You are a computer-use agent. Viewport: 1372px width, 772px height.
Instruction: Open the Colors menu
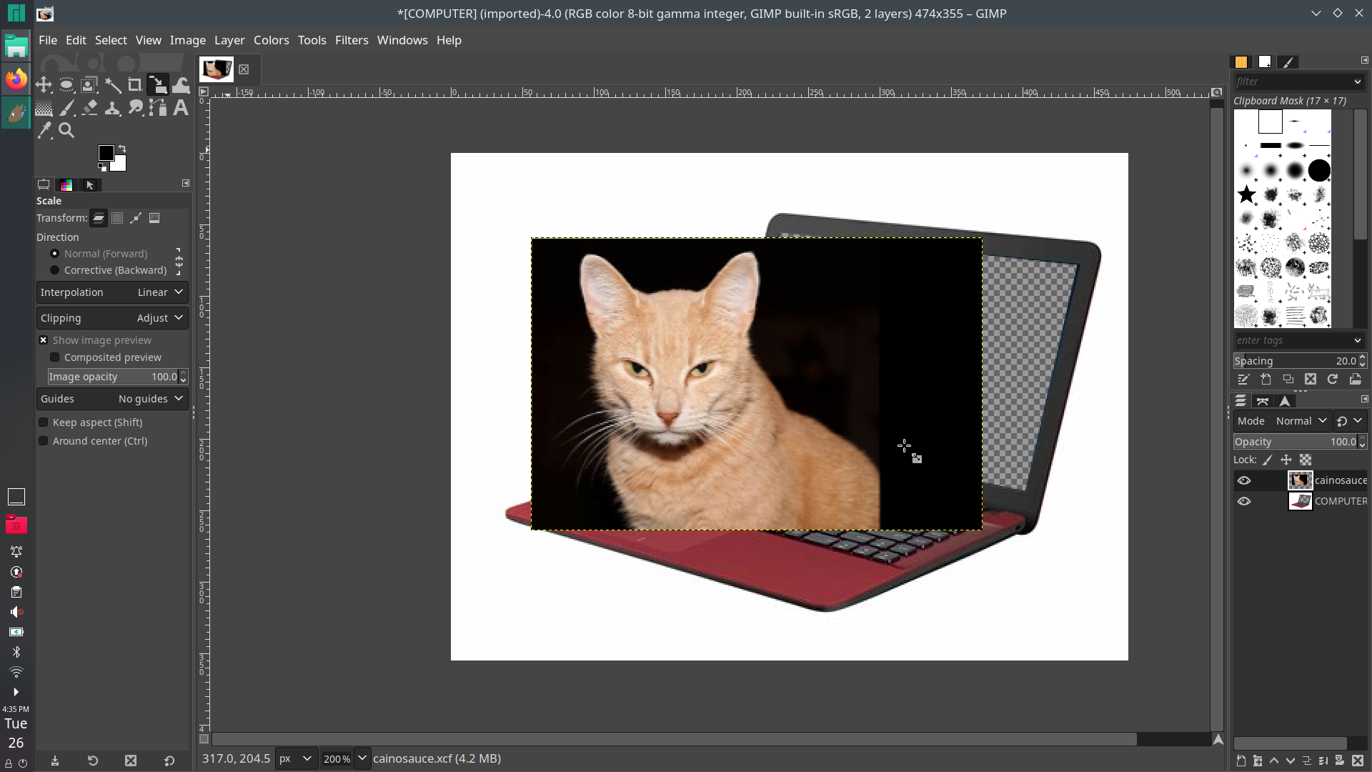pos(271,40)
